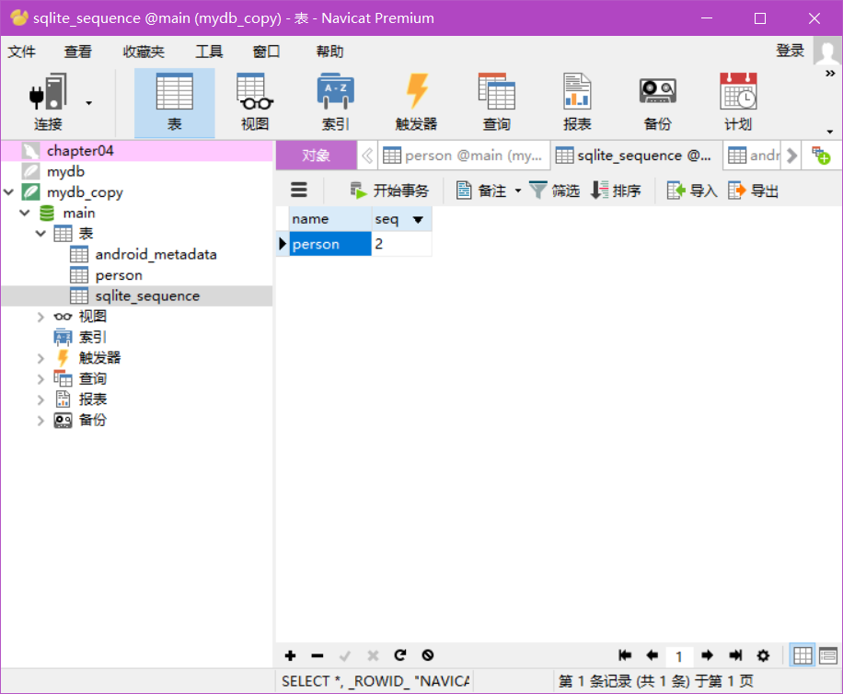This screenshot has height=694, width=843.
Task: Click the user avatar icon
Action: click(x=826, y=51)
